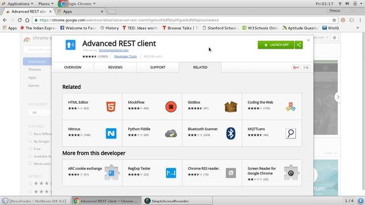Switch to the Overview tab

tap(72, 67)
